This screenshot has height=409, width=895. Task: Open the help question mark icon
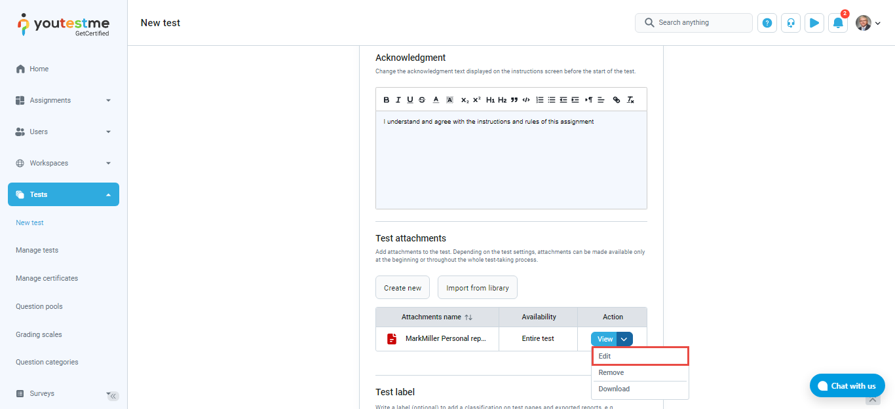click(x=767, y=23)
